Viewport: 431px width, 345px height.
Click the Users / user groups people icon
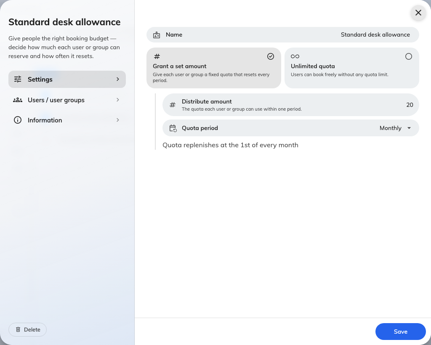[18, 100]
